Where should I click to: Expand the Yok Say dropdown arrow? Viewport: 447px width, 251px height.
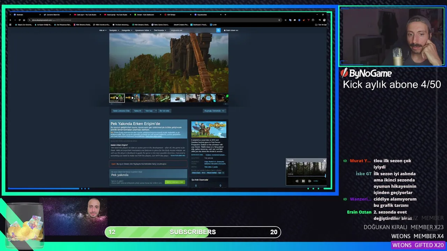coord(156,111)
